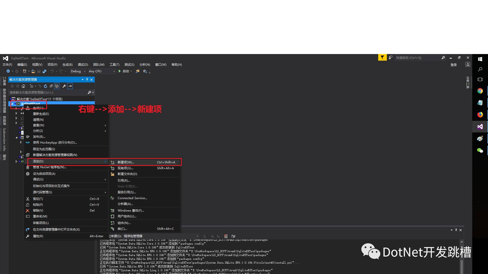Open the 服务器资源管理器 side tab
This screenshot has width=488, height=274.
(4, 101)
